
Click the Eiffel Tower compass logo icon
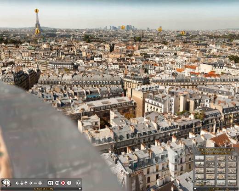pyautogui.click(x=6, y=183)
